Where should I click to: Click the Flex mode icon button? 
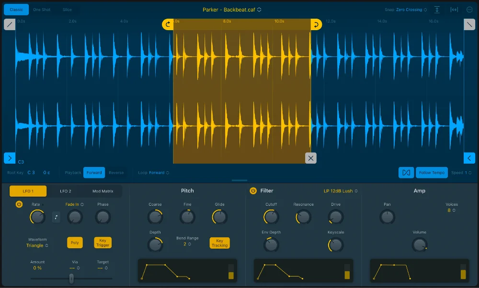click(406, 173)
